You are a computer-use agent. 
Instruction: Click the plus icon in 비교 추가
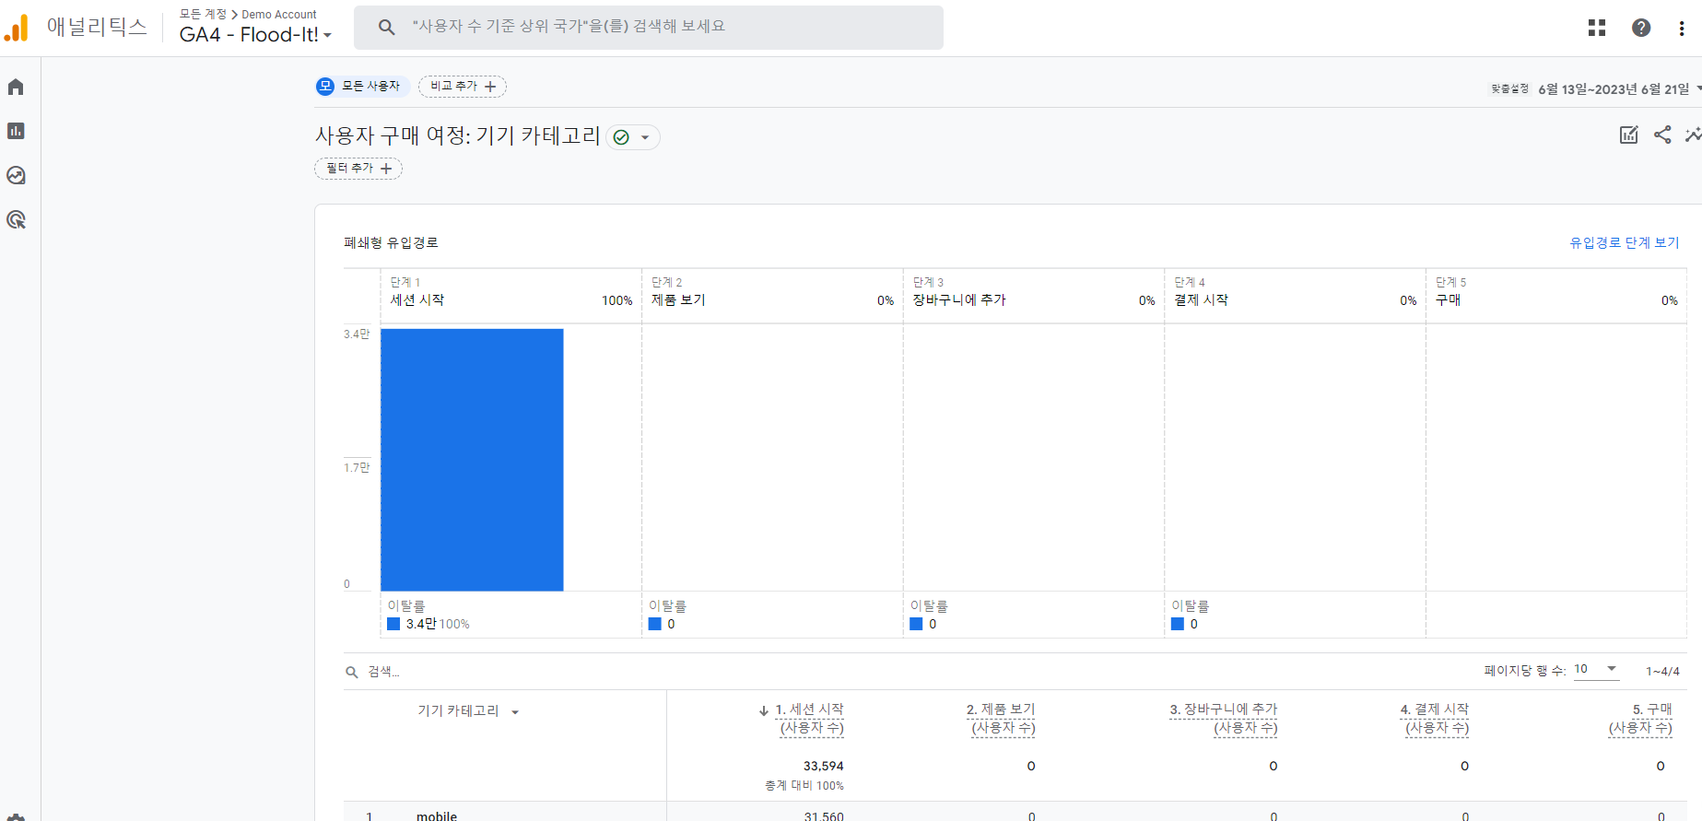490,87
